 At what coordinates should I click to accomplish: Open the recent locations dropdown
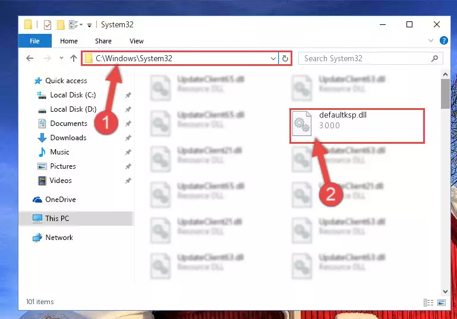[61, 58]
